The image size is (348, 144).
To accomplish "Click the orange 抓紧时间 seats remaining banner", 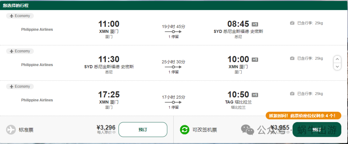I will click(304, 116).
